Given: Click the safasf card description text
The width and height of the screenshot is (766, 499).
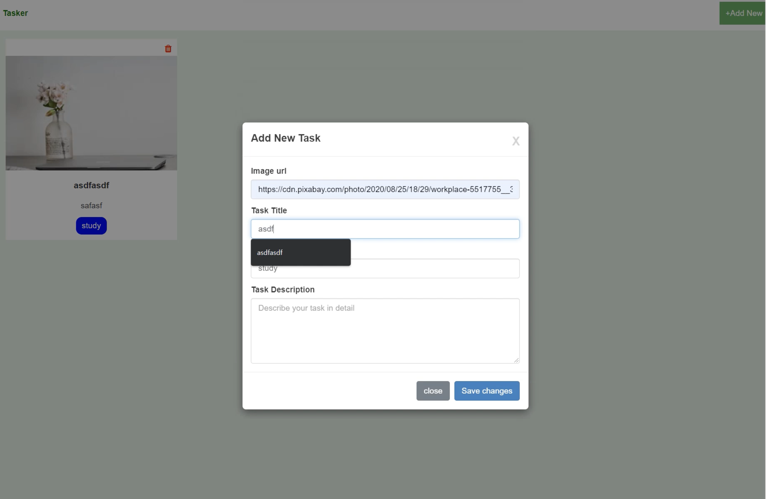Looking at the screenshot, I should point(91,206).
